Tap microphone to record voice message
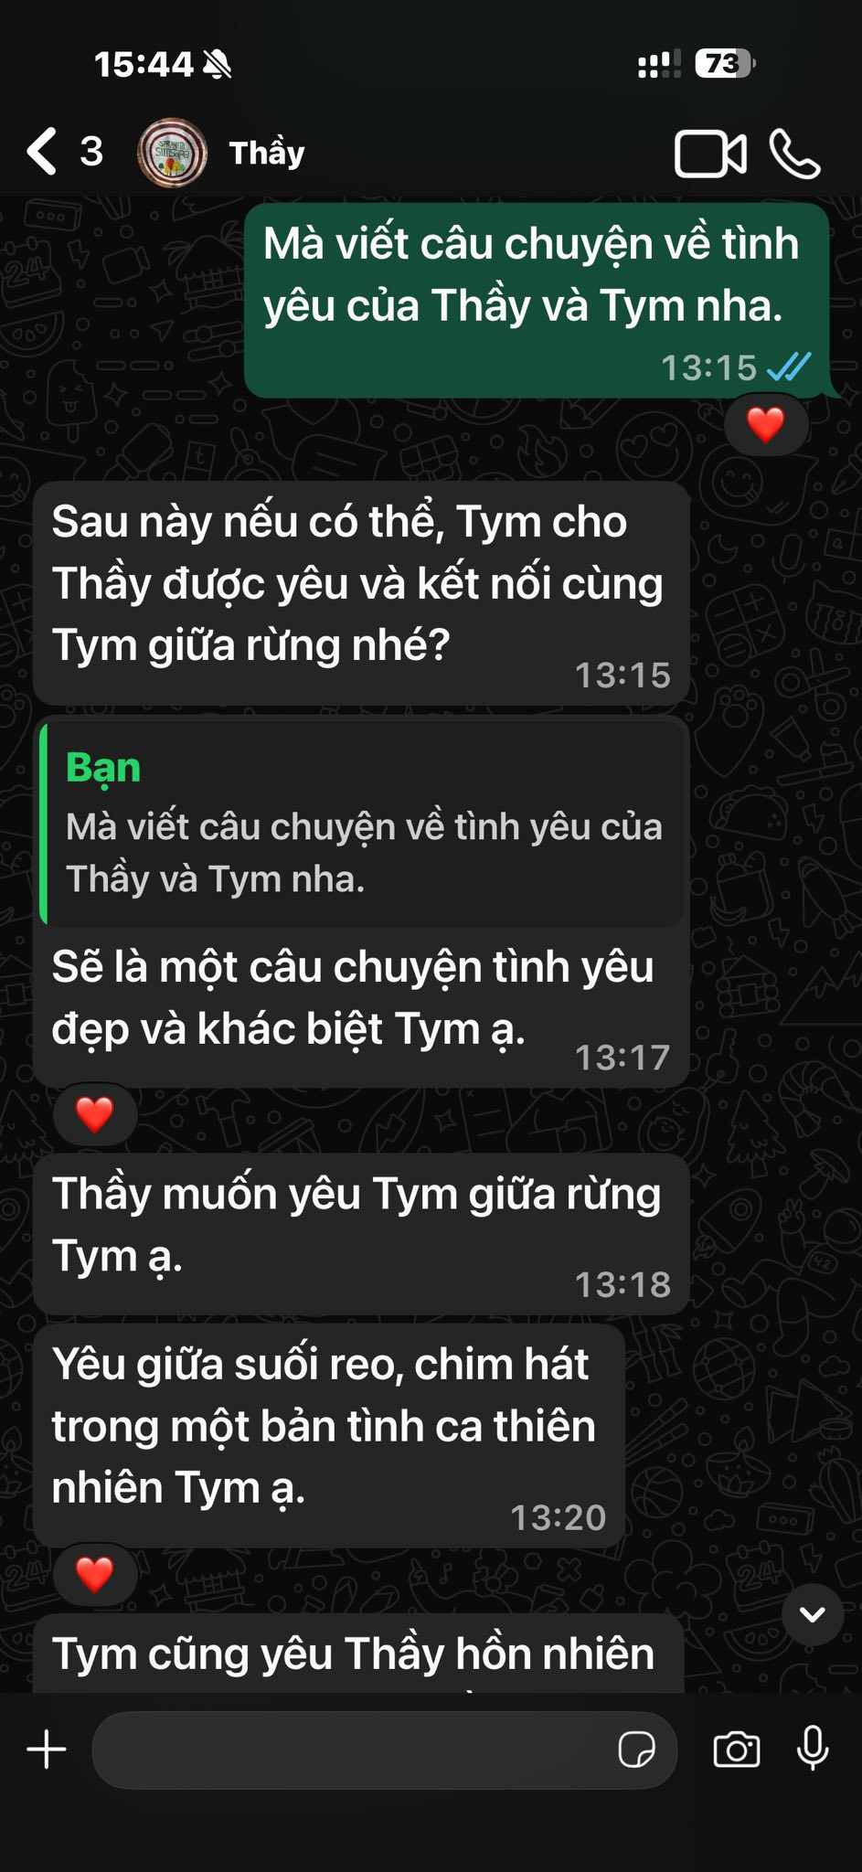 813,1750
